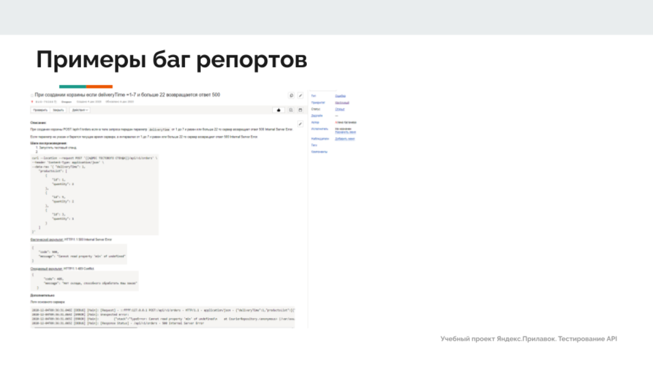Click the thumbs-up vote button
Image resolution: width=653 pixels, height=367 pixels.
tap(280, 110)
